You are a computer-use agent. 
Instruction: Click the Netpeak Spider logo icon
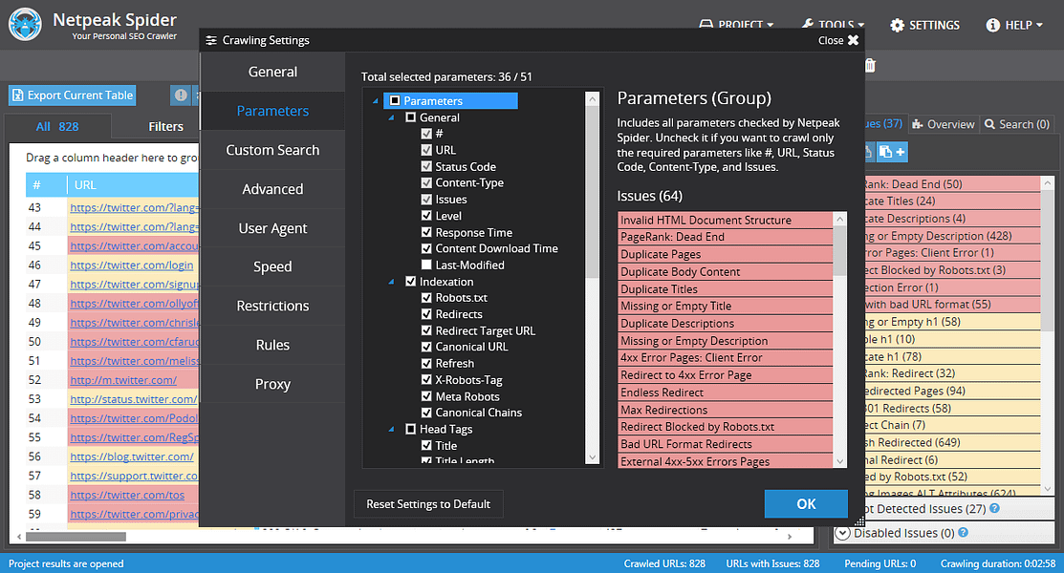tap(26, 24)
